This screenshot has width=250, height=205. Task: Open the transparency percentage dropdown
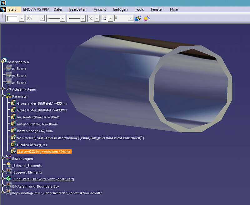(x=42, y=19)
